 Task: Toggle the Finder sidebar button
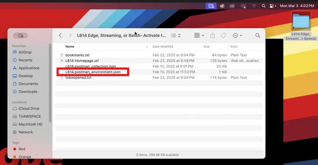(20, 36)
